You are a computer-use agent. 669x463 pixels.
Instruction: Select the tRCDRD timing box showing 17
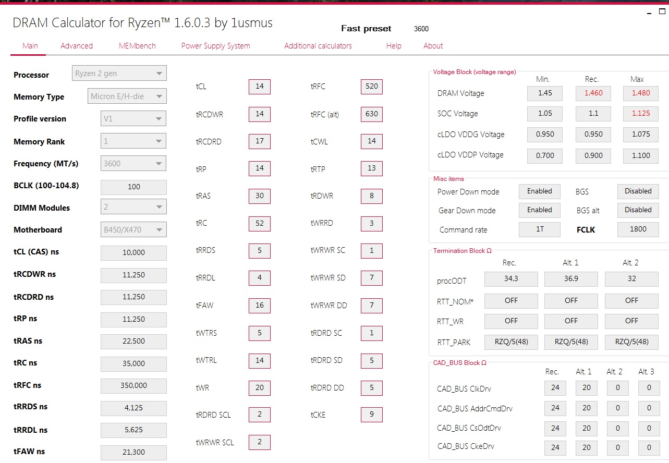[x=260, y=141]
